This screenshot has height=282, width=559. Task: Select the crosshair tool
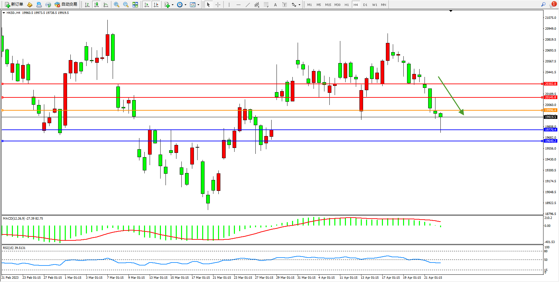point(218,5)
